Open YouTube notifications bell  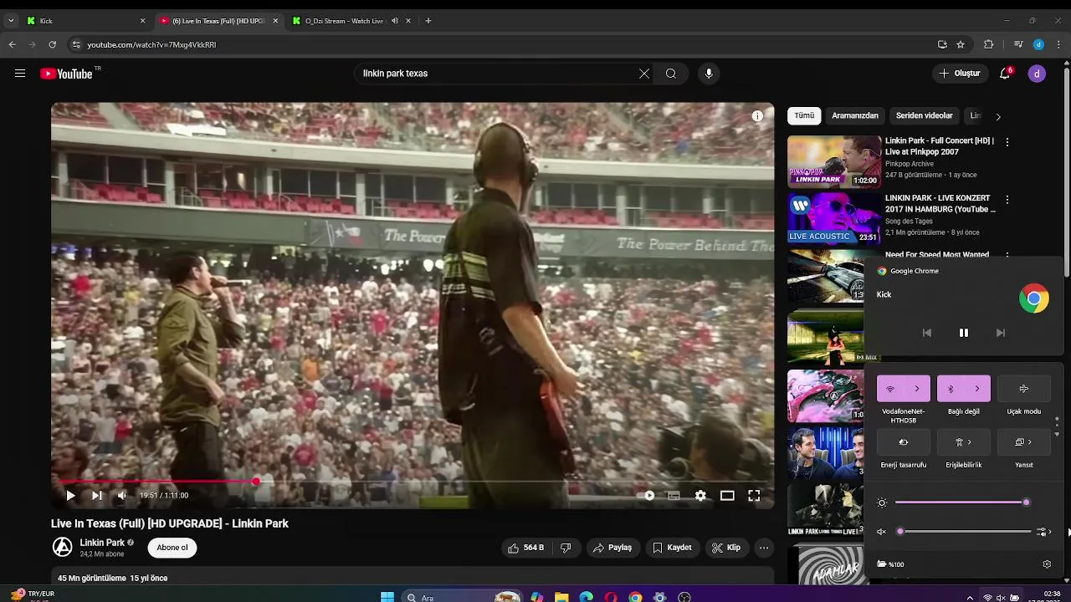pos(1005,74)
